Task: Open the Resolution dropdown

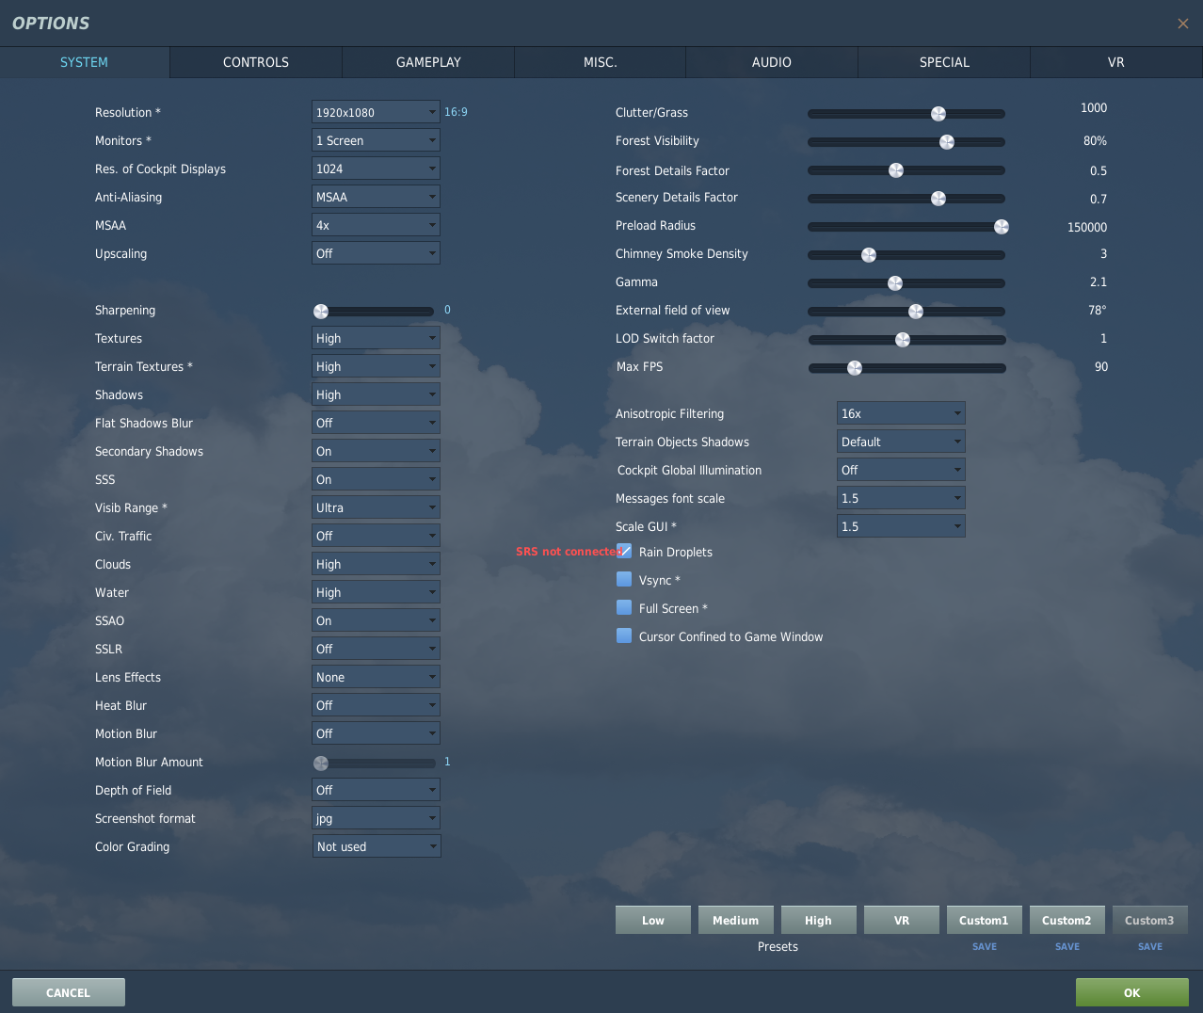Action: point(376,112)
